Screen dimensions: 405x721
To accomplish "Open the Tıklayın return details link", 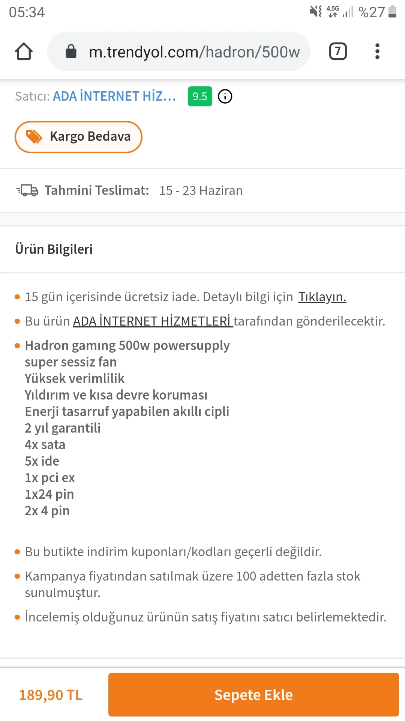I will click(322, 297).
